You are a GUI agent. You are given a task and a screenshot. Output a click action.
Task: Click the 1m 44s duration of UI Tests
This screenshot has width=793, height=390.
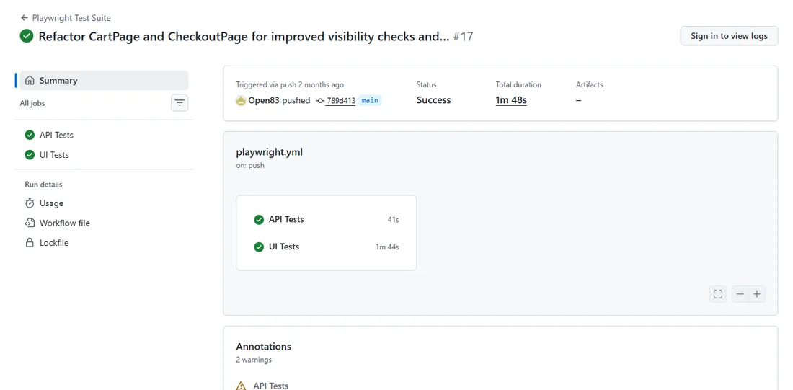pos(387,247)
